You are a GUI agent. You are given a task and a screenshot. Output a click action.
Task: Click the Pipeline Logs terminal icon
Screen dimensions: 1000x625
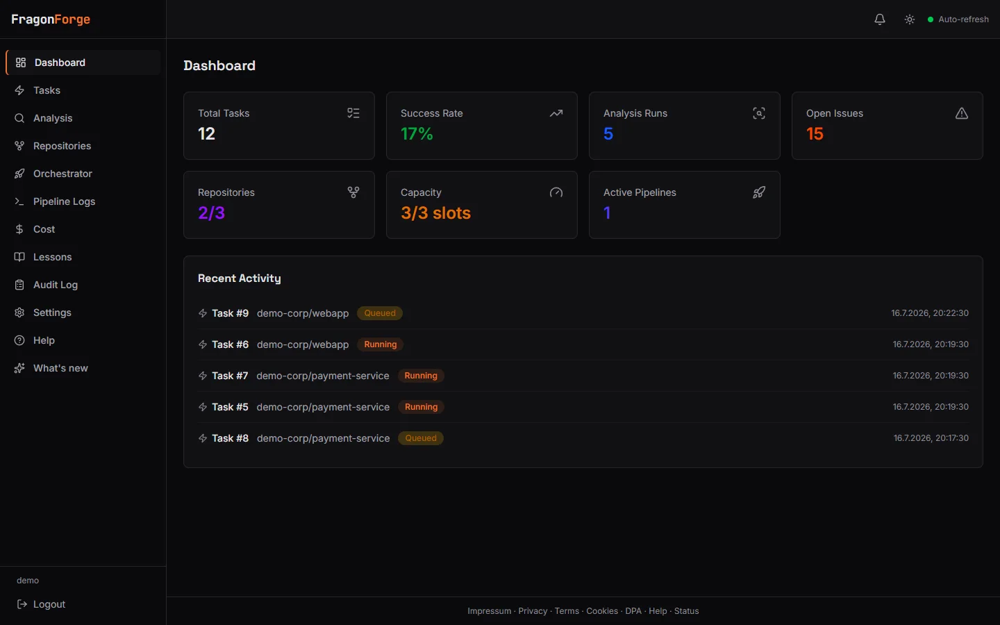(19, 201)
